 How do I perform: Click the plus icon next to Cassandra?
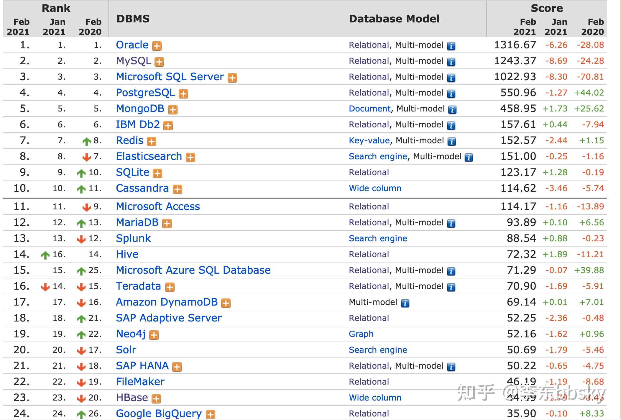[x=178, y=189]
